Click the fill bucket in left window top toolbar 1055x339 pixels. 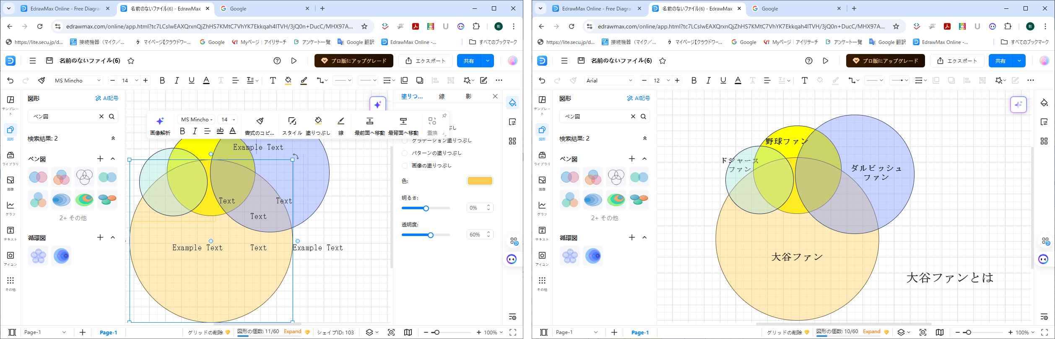[x=288, y=80]
